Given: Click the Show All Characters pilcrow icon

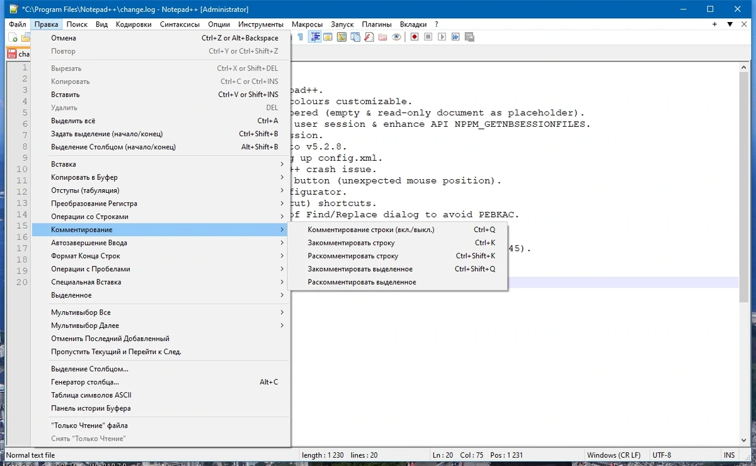Looking at the screenshot, I should [300, 37].
